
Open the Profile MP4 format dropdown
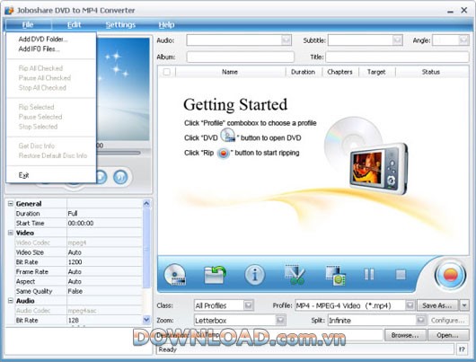click(410, 305)
